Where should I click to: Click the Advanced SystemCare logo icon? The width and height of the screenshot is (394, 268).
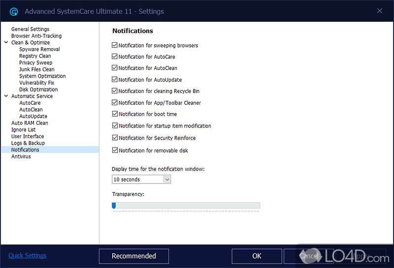click(14, 11)
